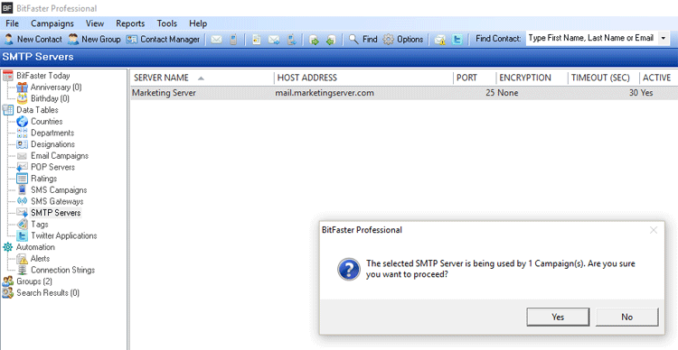The width and height of the screenshot is (678, 350).
Task: Sort by the ENCRYPTION column header
Action: (x=532, y=78)
